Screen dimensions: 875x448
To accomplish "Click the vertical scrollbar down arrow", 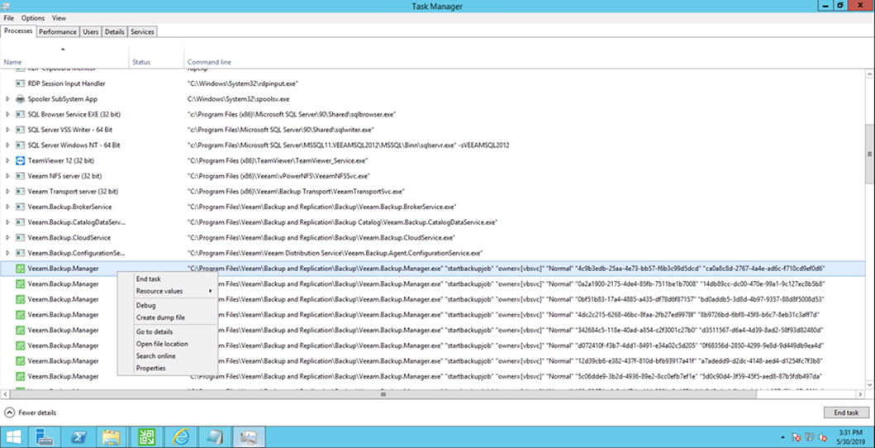I will pyautogui.click(x=869, y=384).
